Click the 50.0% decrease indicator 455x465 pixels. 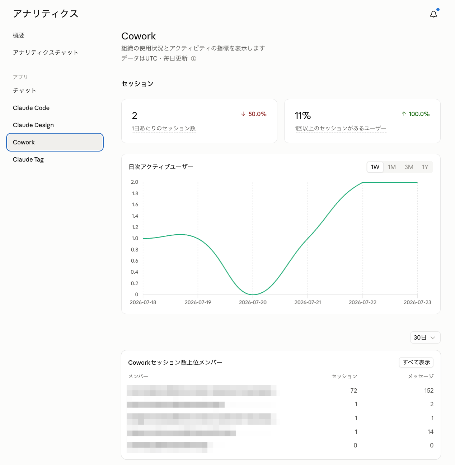point(254,114)
